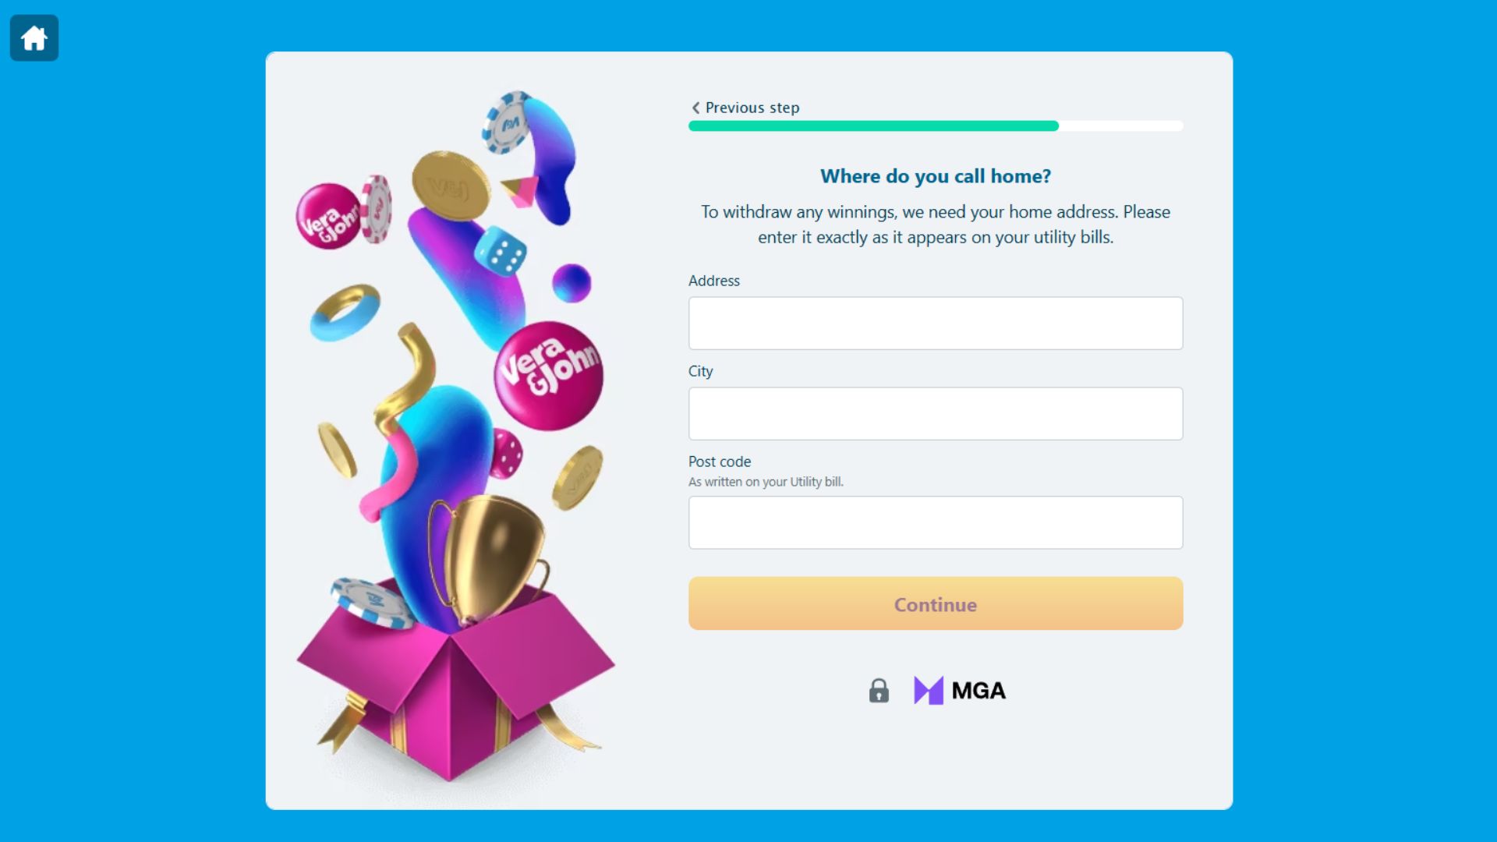Click the green registration progress bar

pos(873,126)
